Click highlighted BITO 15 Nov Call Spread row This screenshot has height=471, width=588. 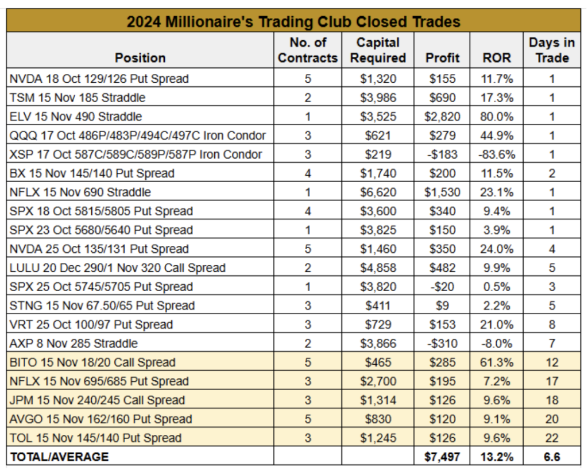(293, 362)
